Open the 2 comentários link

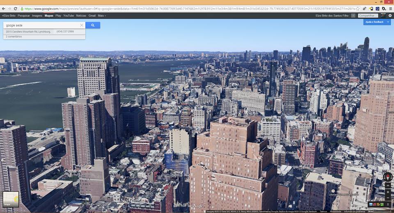14,36
